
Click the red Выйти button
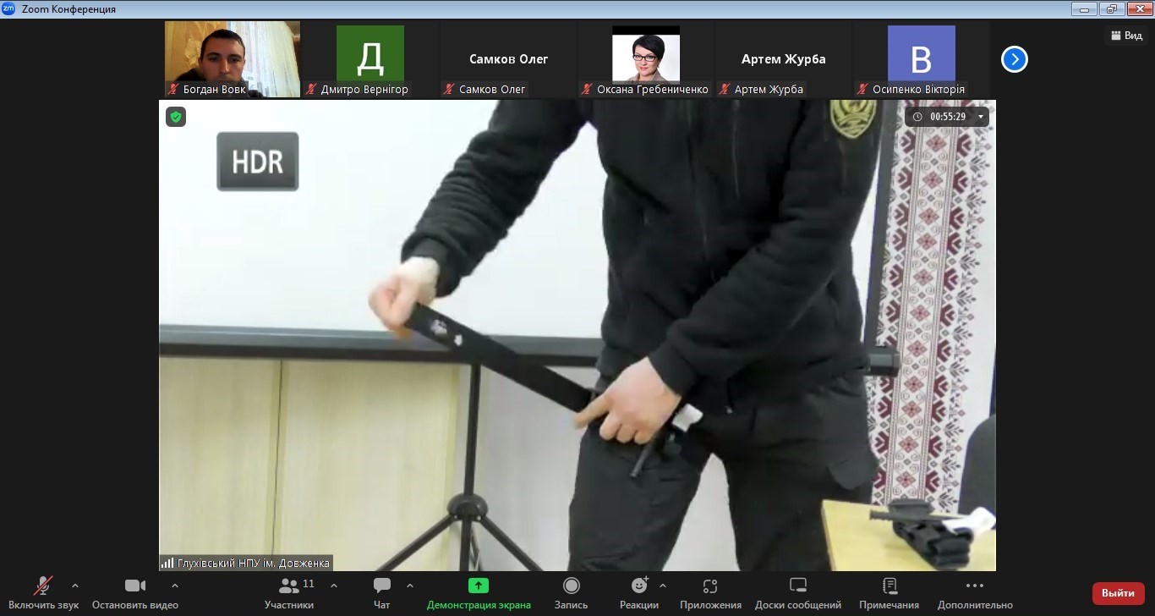tap(1118, 593)
